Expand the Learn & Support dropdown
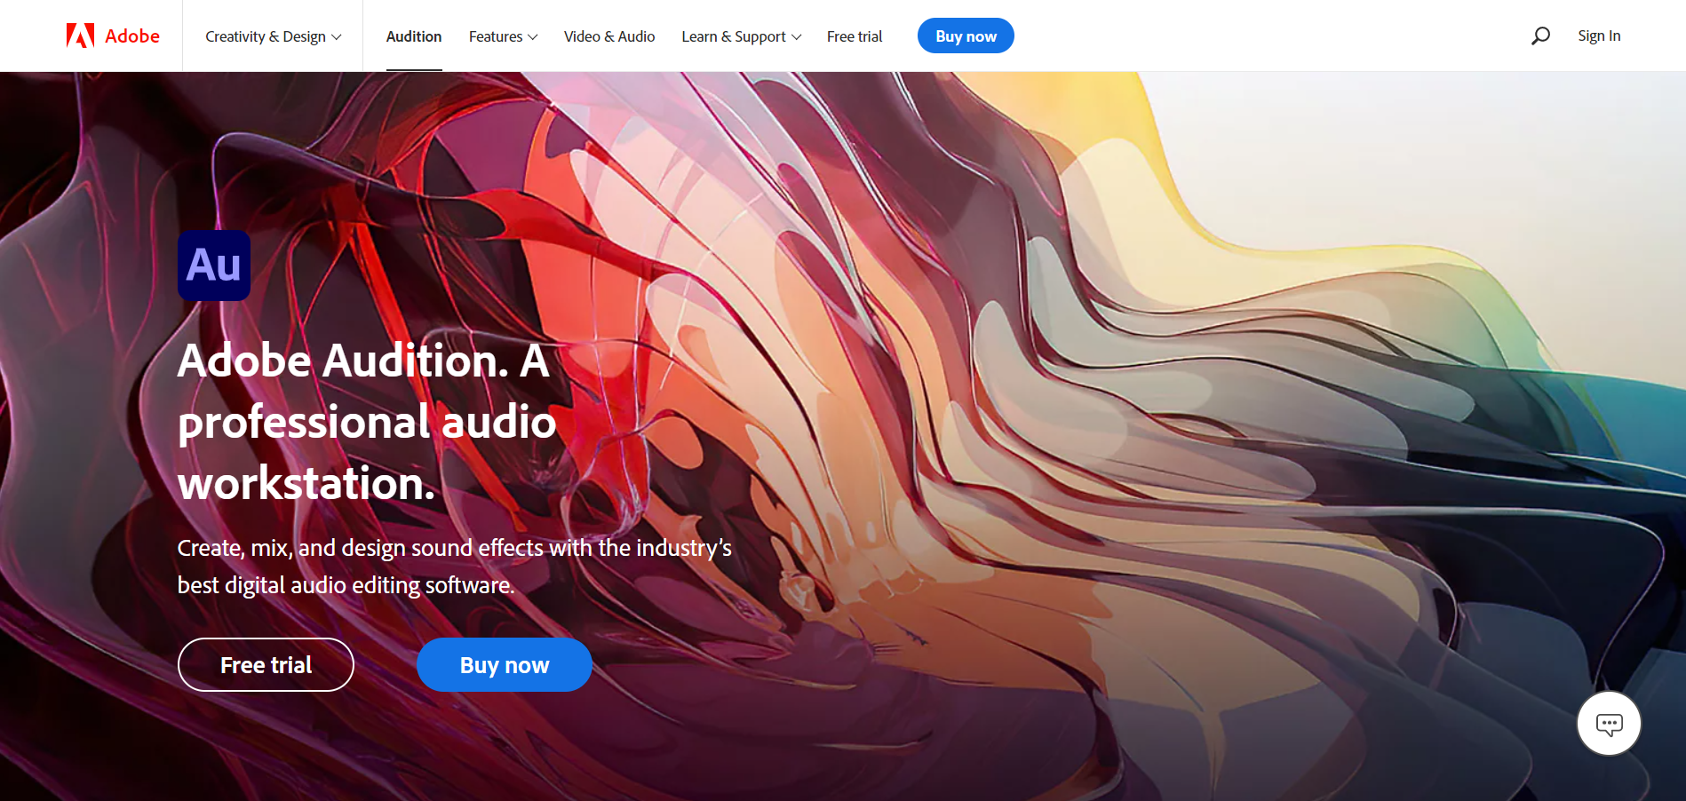The height and width of the screenshot is (801, 1686). pos(741,36)
